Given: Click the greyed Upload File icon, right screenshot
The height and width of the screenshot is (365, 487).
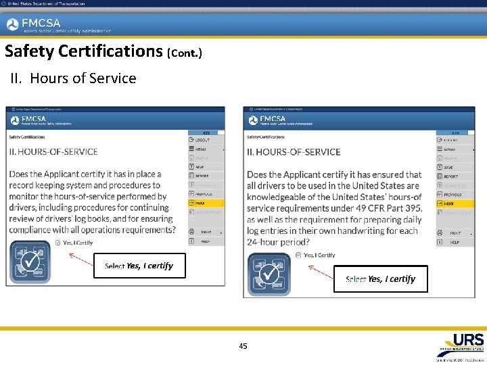Looking at the screenshot, I should pyautogui.click(x=440, y=185).
